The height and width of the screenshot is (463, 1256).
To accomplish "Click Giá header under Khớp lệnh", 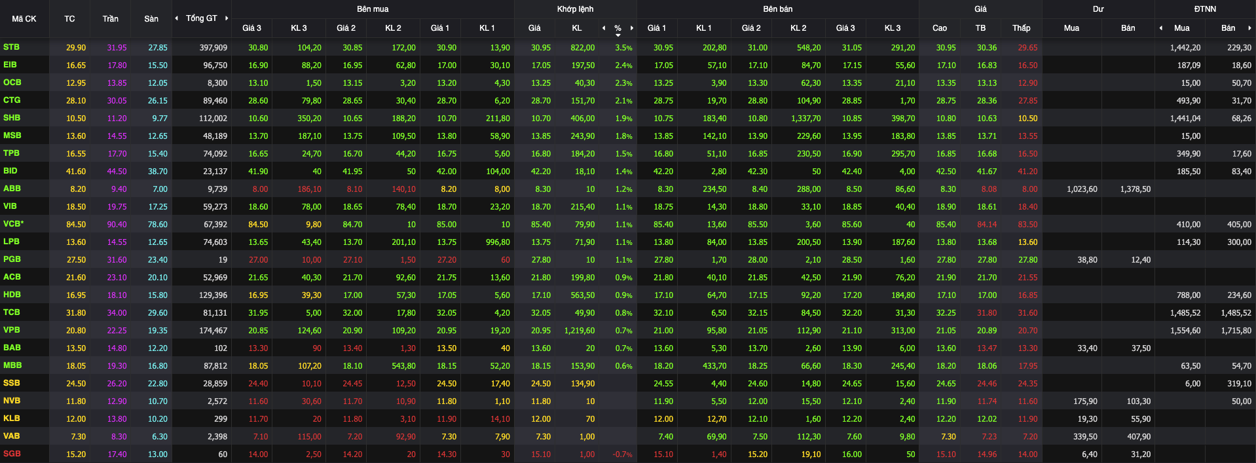I will pyautogui.click(x=534, y=28).
